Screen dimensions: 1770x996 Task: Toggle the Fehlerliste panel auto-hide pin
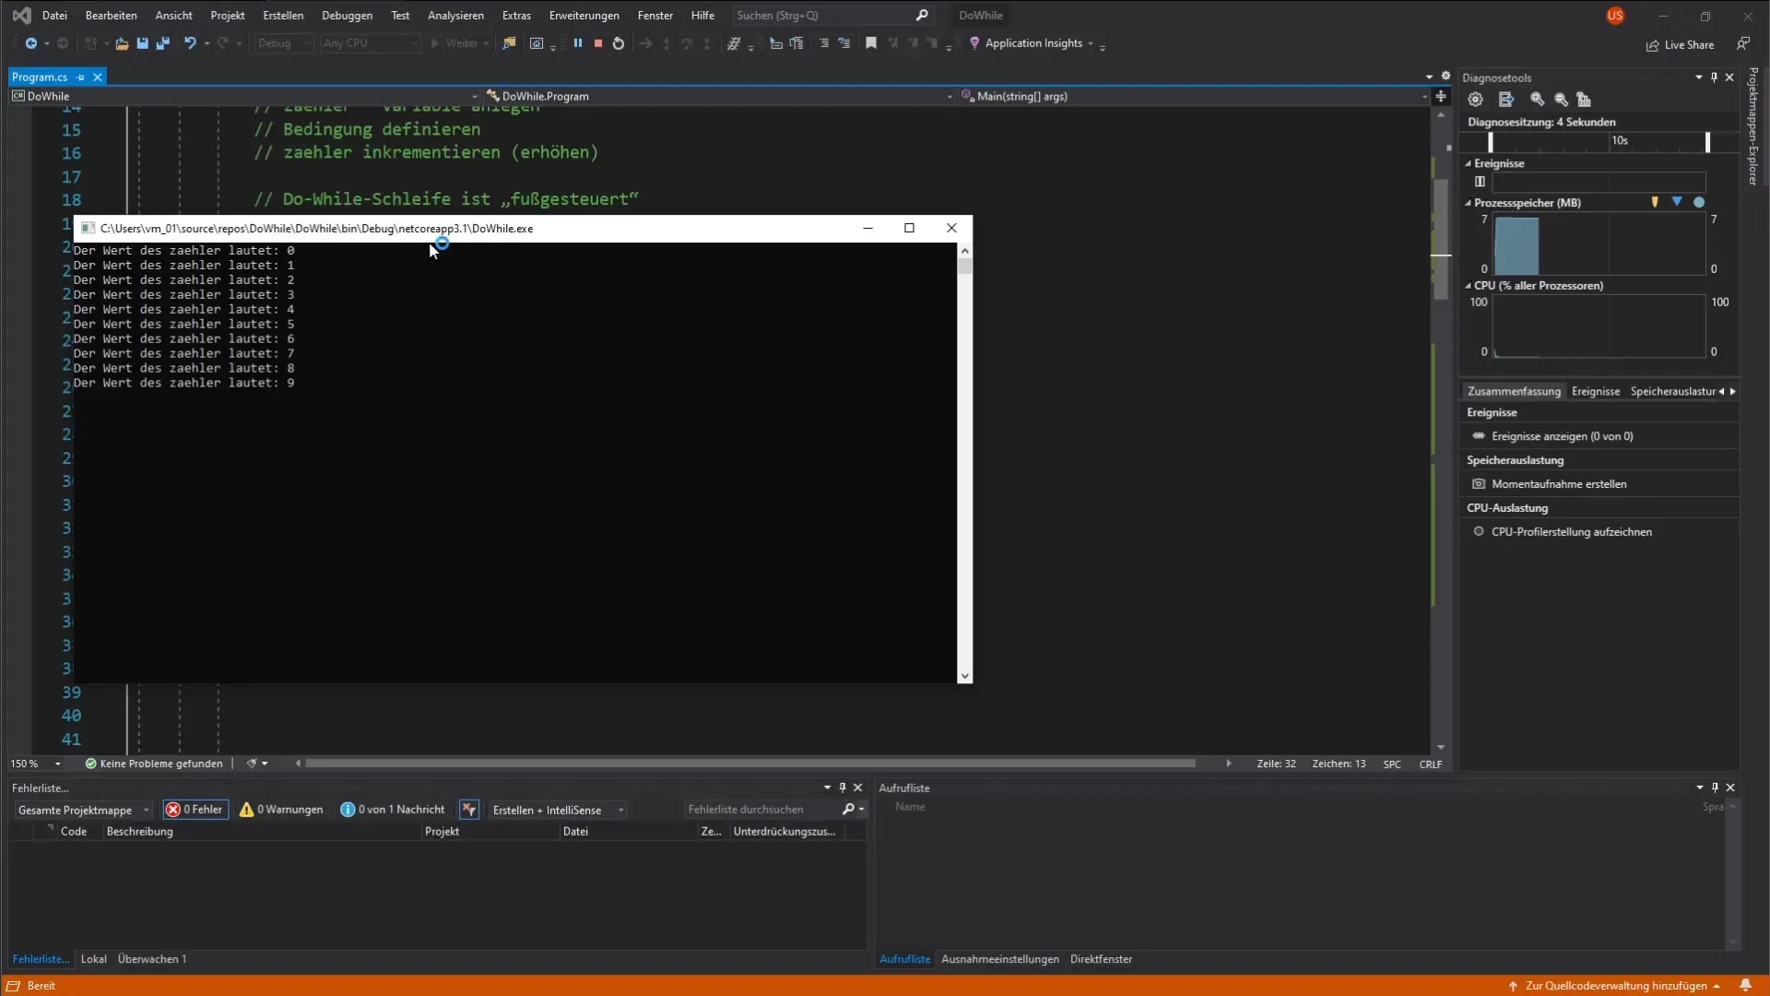point(842,788)
